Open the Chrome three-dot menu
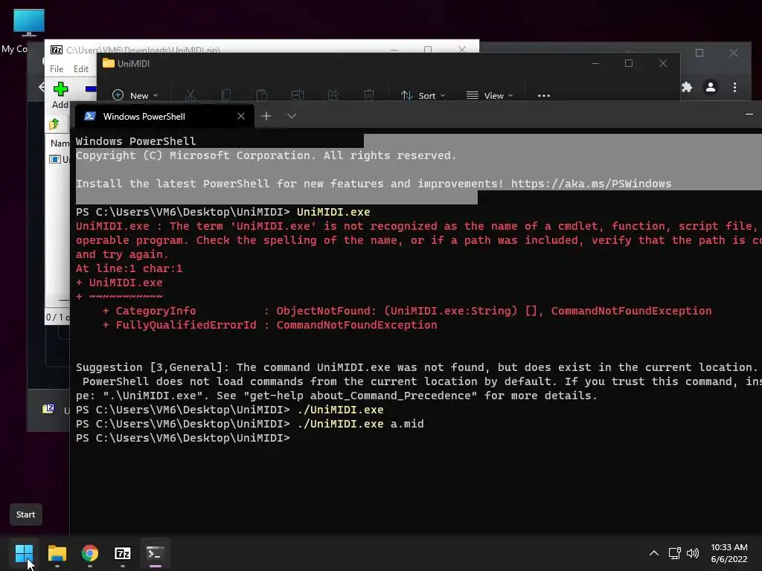The width and height of the screenshot is (762, 571). (734, 87)
